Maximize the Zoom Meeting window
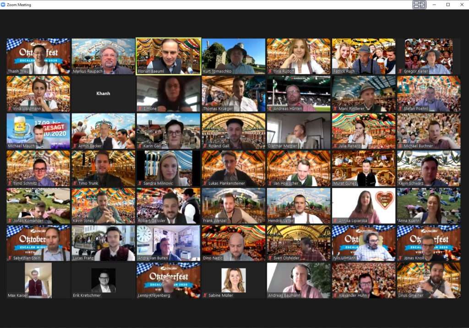 tap(448, 5)
